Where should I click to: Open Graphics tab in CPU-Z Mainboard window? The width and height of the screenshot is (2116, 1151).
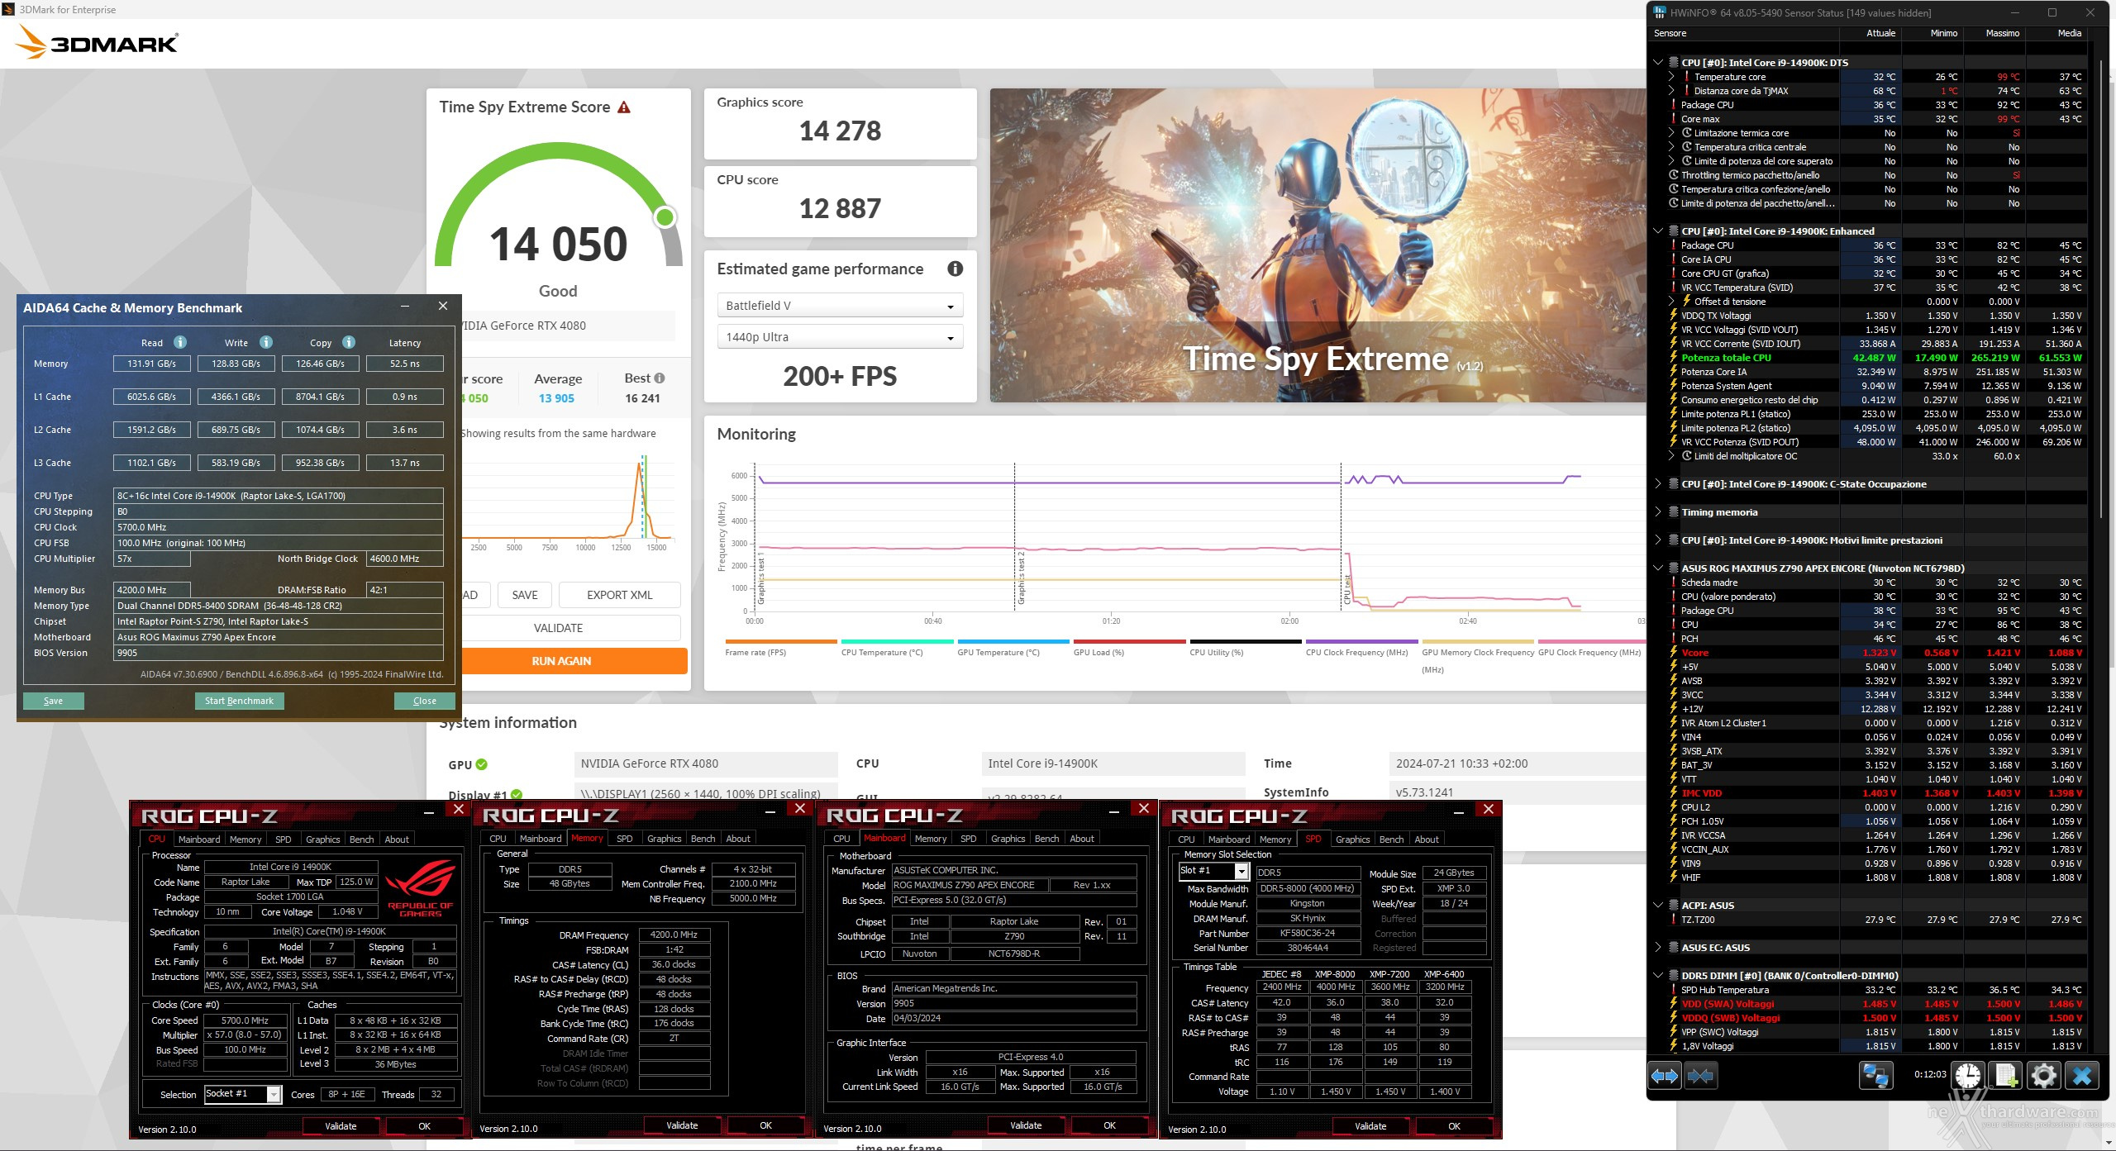1008,839
